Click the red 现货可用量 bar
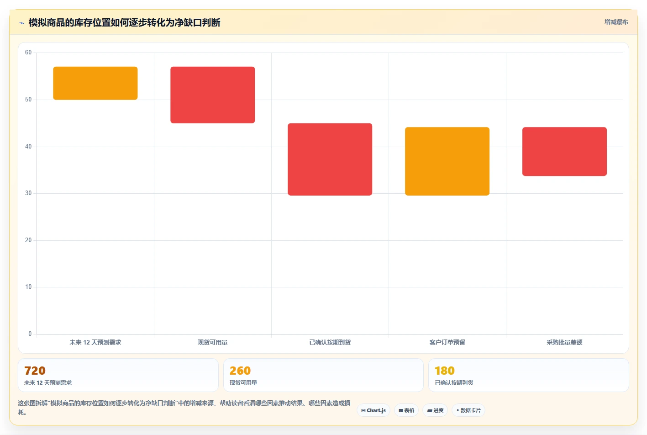The height and width of the screenshot is (435, 647). pyautogui.click(x=213, y=95)
